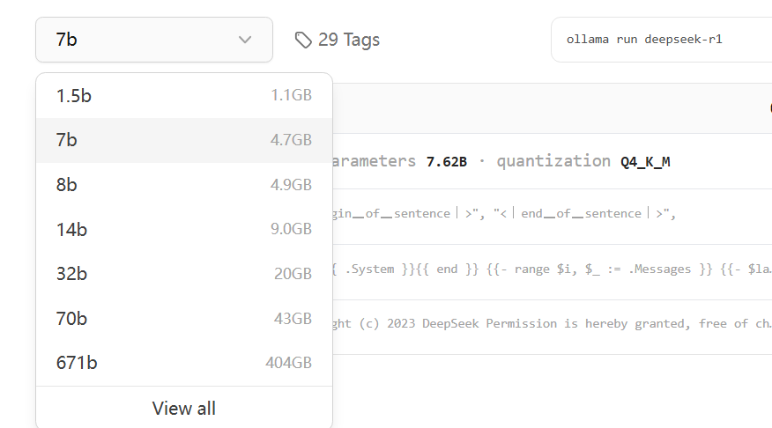Image resolution: width=772 pixels, height=428 pixels.
Task: Collapse the 7b model size dropdown
Action: [153, 40]
